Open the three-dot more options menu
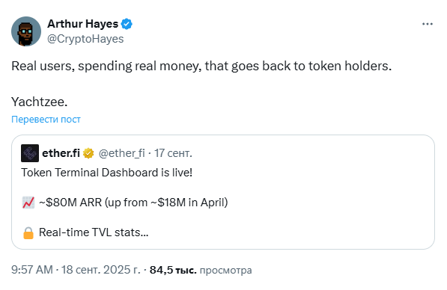This screenshot has height=290, width=447. 428,24
